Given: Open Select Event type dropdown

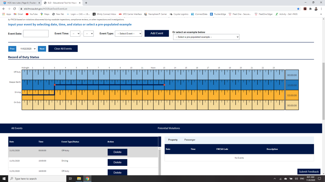Looking at the screenshot, I should pyautogui.click(x=128, y=34).
